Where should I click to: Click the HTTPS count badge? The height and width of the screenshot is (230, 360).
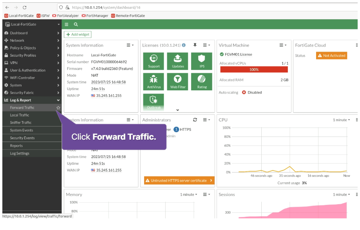click(176, 129)
